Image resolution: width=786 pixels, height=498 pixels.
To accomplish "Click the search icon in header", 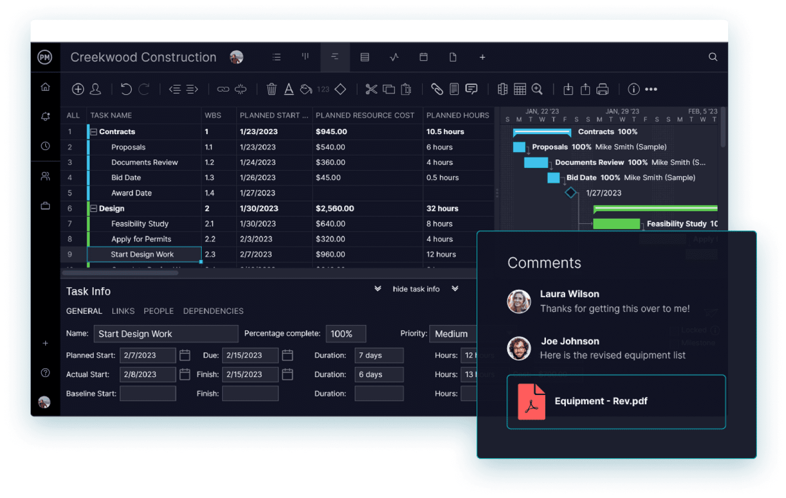I will pyautogui.click(x=713, y=57).
